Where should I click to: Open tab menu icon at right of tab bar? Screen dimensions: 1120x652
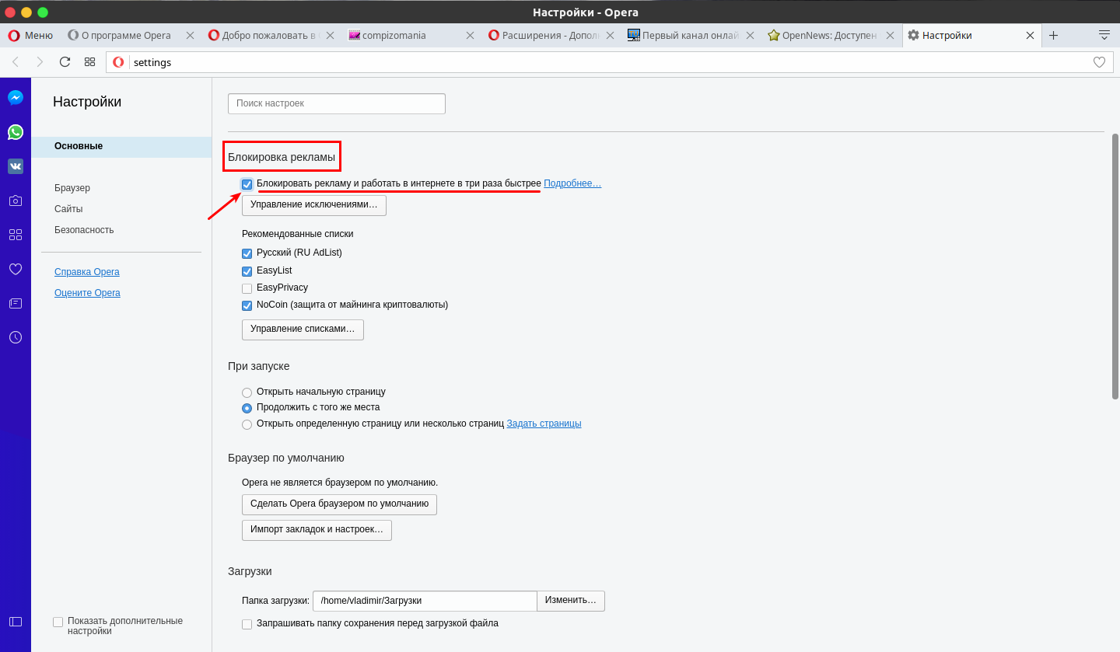pos(1104,35)
